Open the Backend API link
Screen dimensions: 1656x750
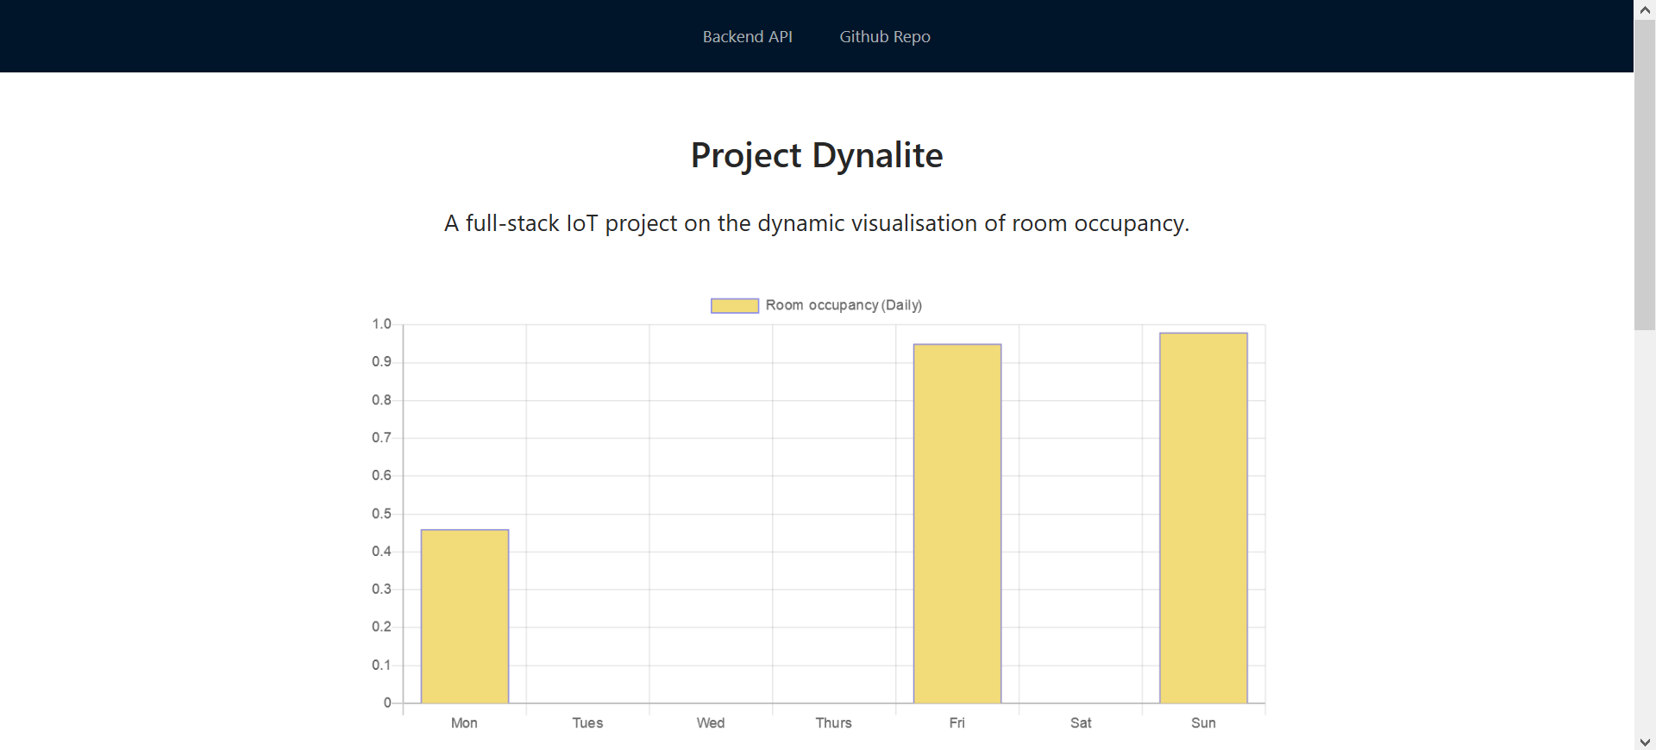747,36
